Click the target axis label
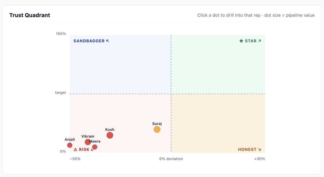This screenshot has width=324, height=177. [60, 93]
